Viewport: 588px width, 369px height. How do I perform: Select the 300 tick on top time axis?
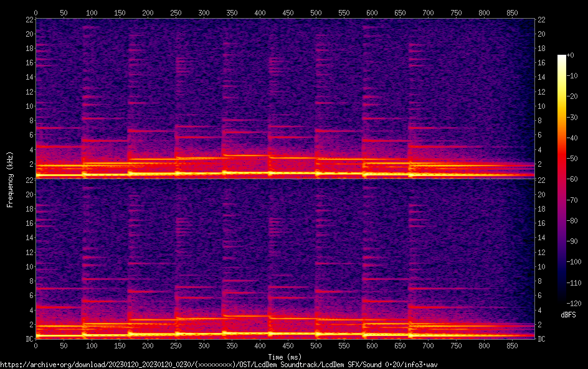click(204, 12)
